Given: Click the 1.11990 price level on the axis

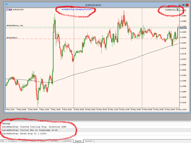Looking at the screenshot, I should pyautogui.click(x=183, y=75).
